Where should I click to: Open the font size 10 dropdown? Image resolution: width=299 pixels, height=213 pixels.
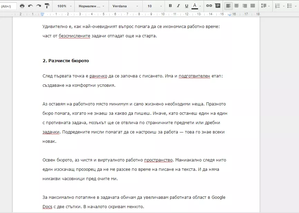point(155,6)
